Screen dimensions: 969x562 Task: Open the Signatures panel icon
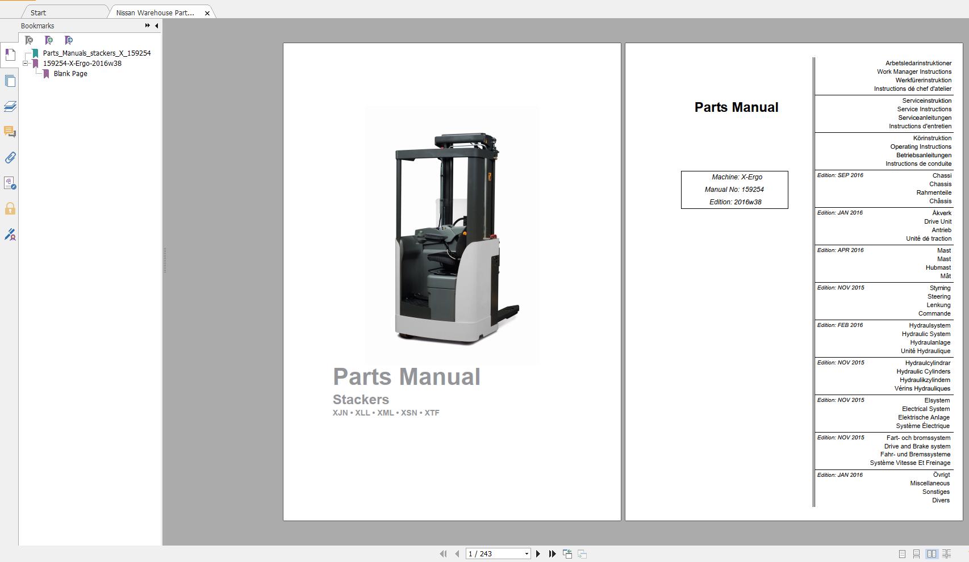click(10, 183)
